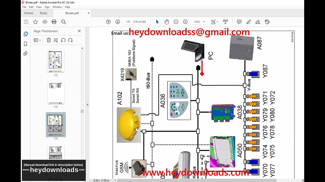Select the highlight pen tool
The height and width of the screenshot is (182, 325).
click(249, 22)
